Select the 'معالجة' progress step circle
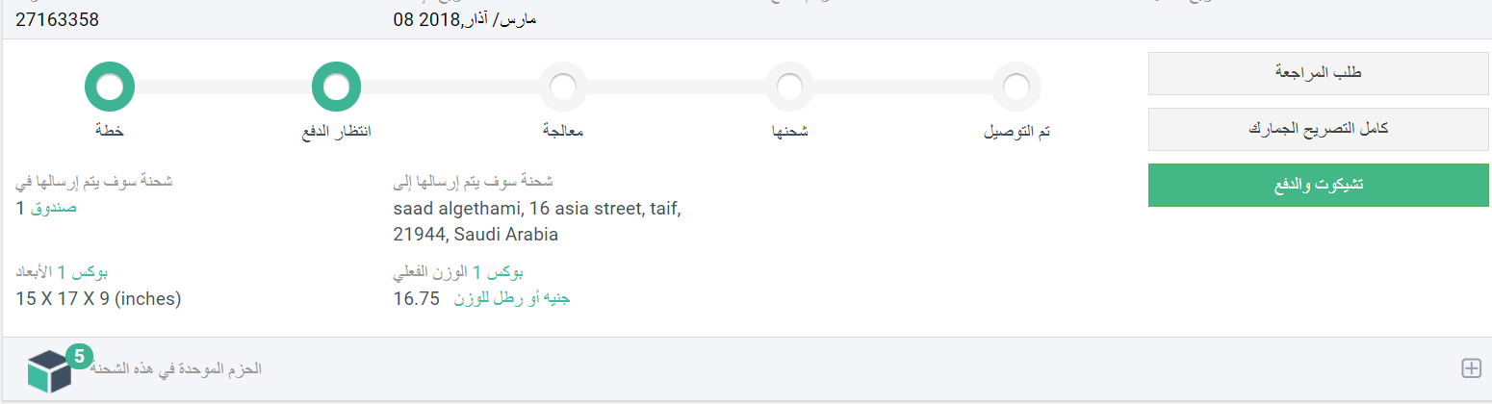Image resolution: width=1492 pixels, height=404 pixels. pyautogui.click(x=563, y=87)
